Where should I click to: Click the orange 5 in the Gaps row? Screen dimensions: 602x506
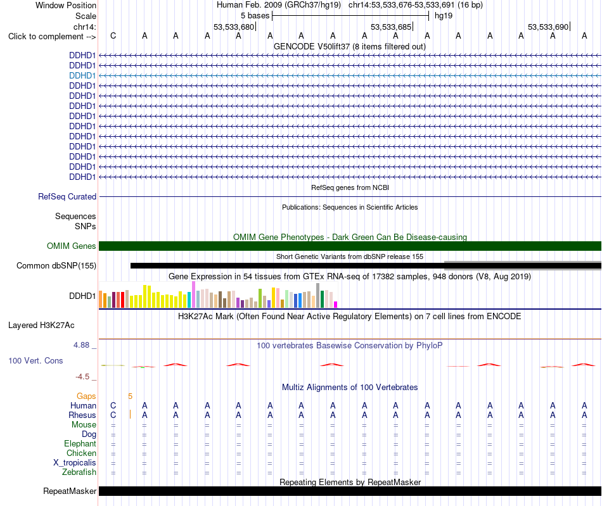pos(130,396)
